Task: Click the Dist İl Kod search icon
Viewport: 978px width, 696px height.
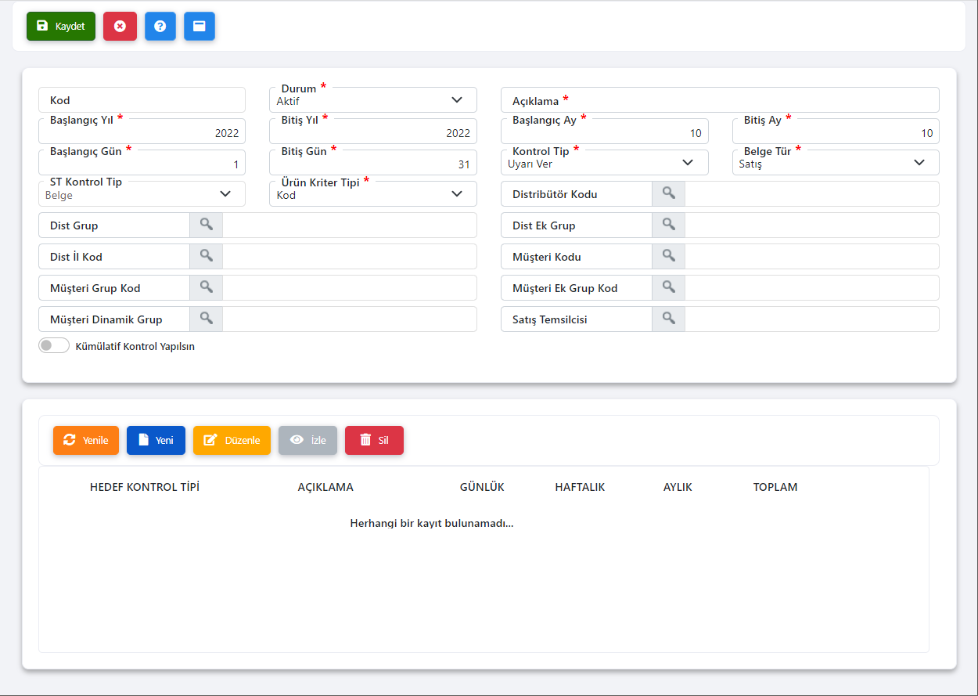Action: [x=206, y=256]
